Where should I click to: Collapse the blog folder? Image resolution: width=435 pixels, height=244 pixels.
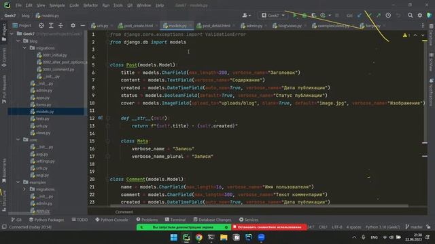tap(18, 41)
